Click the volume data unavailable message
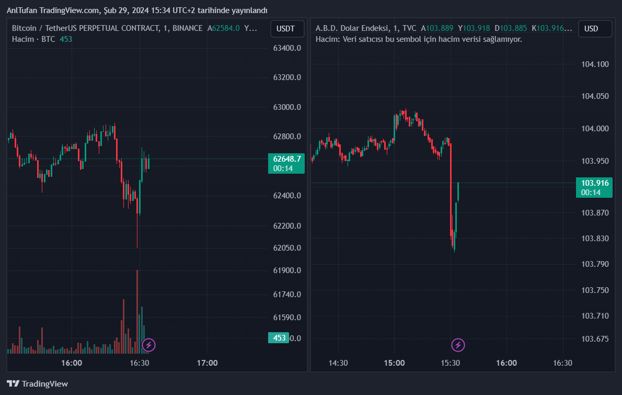 pyautogui.click(x=419, y=39)
